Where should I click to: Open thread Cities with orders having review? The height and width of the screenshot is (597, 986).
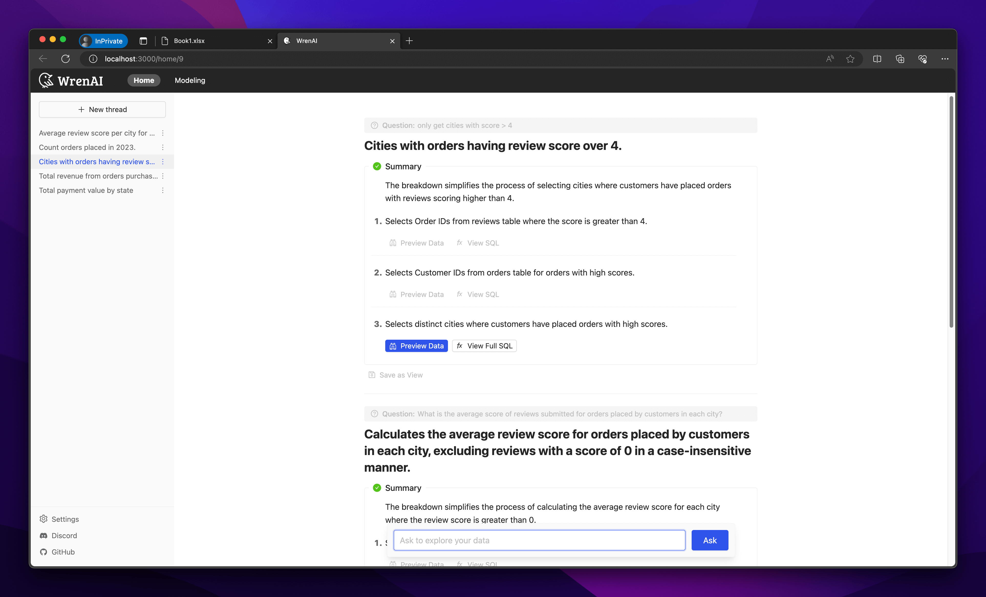pos(97,162)
